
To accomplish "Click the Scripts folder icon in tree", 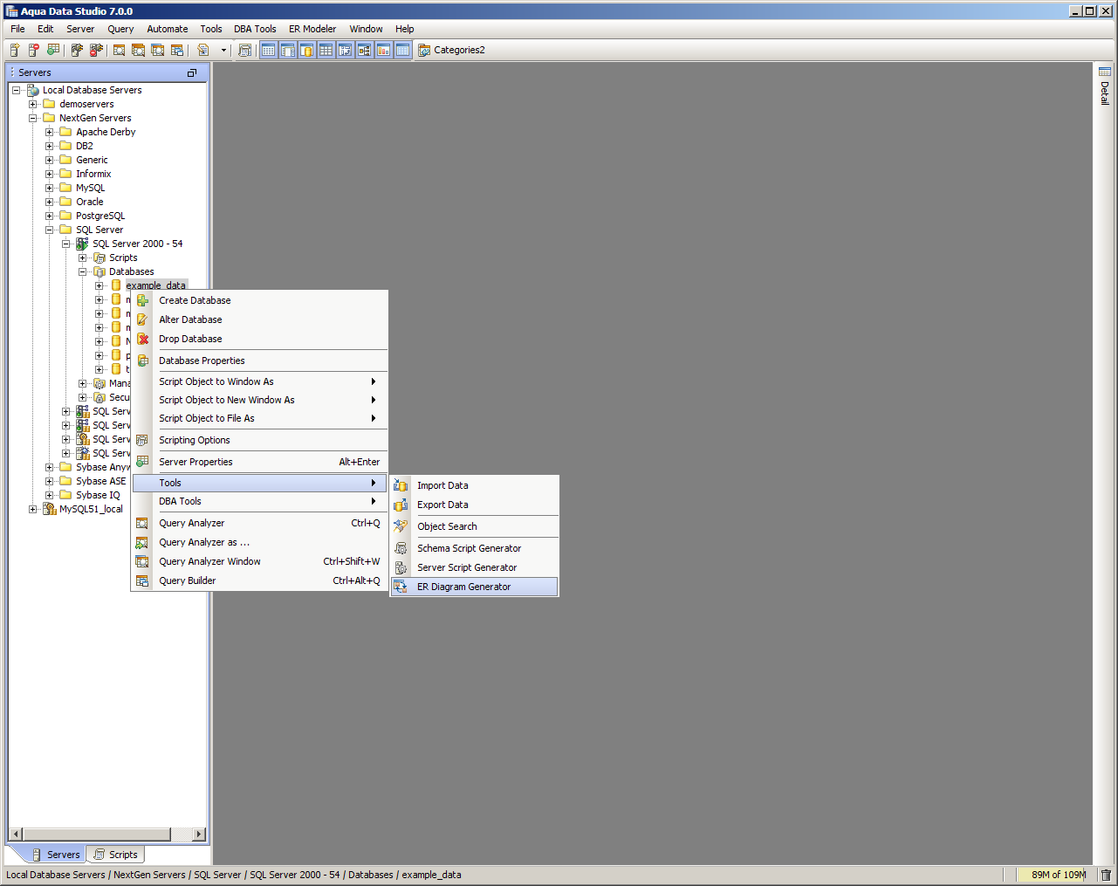I will (x=99, y=258).
